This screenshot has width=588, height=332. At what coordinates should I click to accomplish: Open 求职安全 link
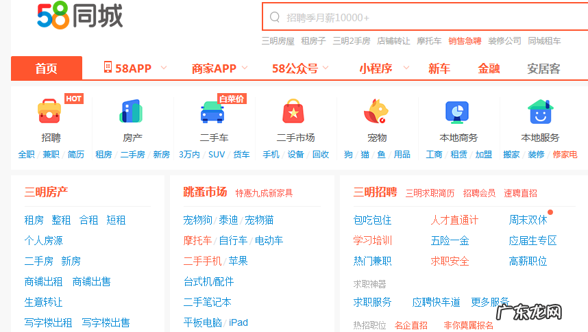point(450,261)
